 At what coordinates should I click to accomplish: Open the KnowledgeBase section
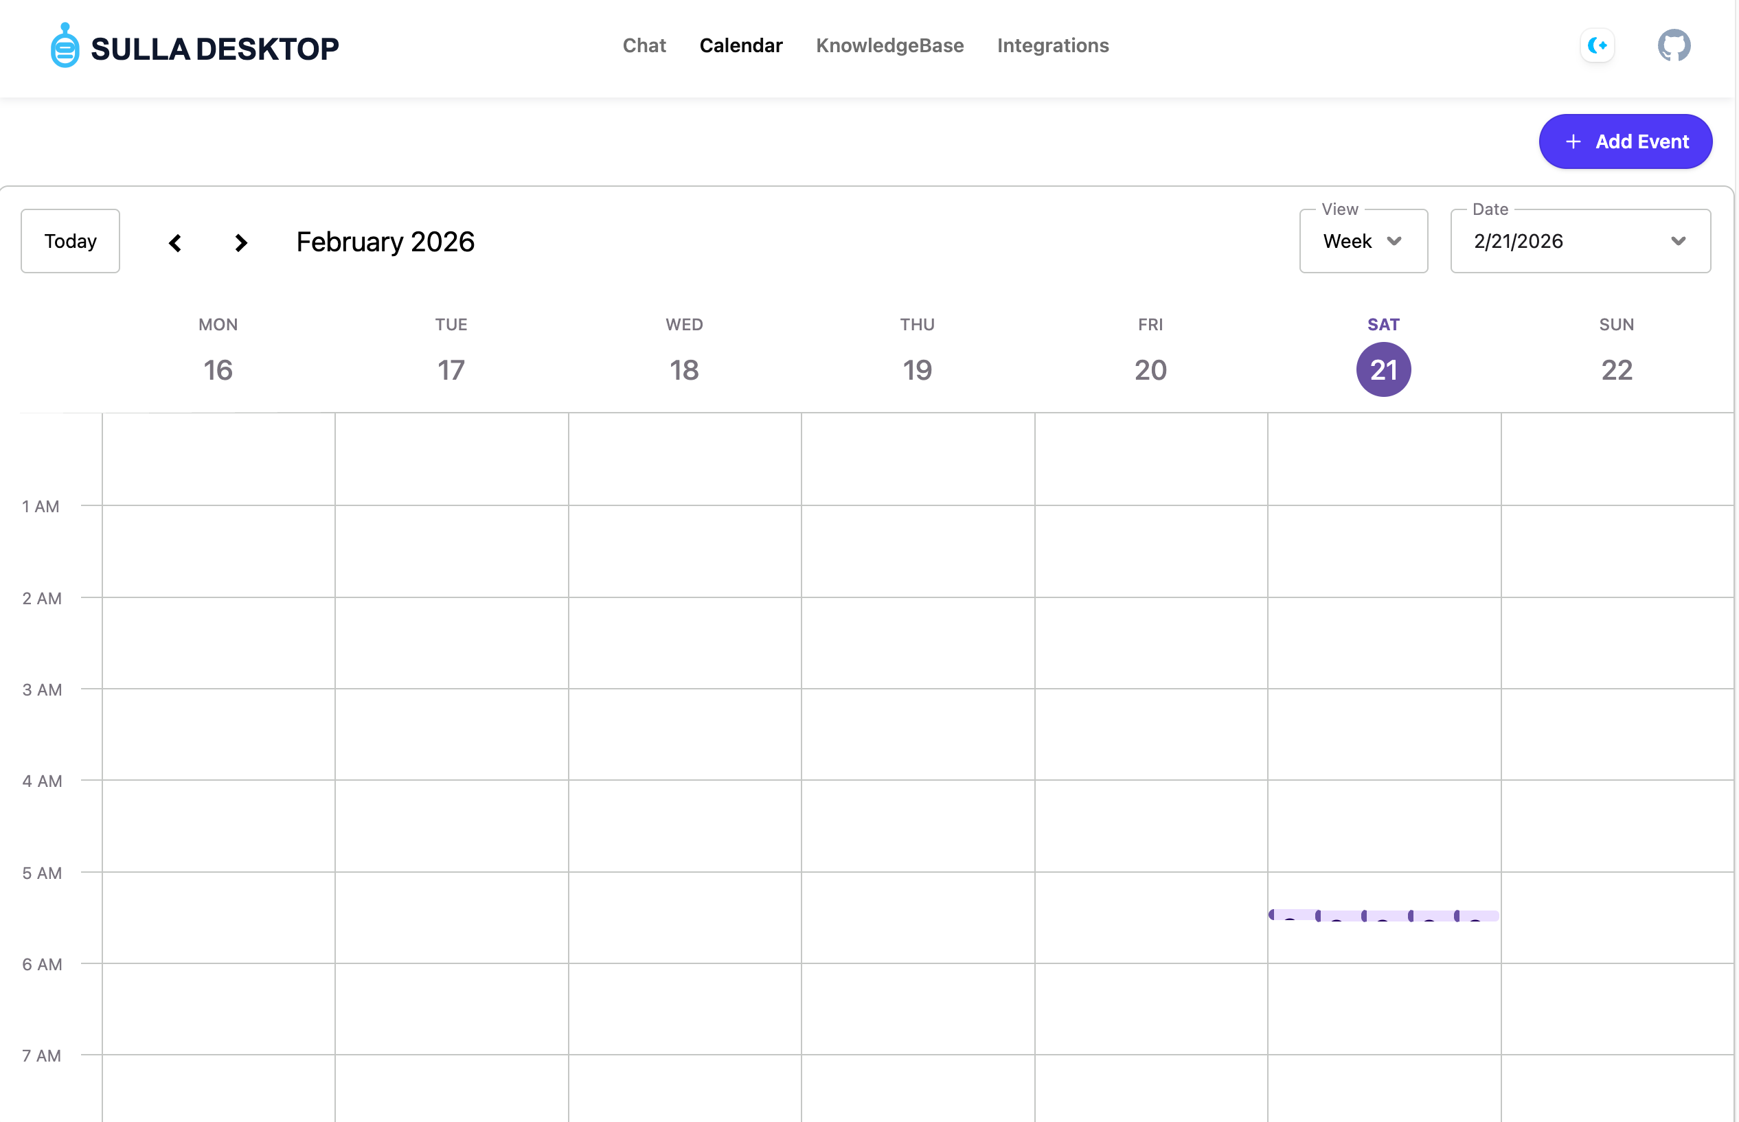point(889,45)
